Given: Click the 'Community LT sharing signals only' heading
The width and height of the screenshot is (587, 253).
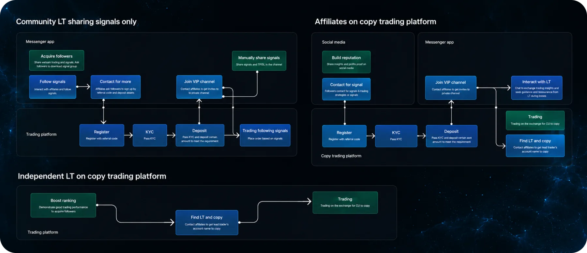Looking at the screenshot, I should click(76, 21).
